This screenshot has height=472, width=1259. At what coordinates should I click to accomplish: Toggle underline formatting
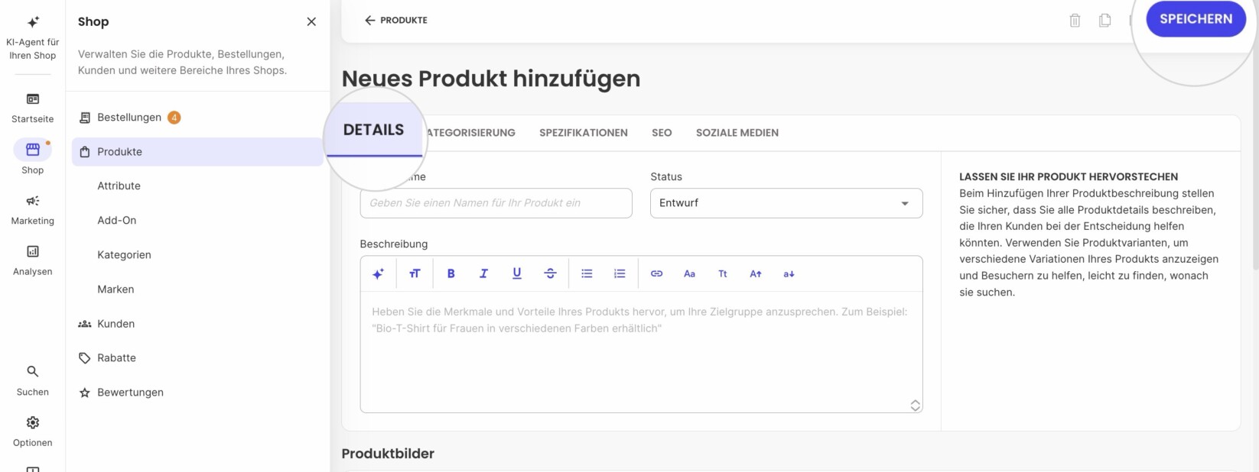pyautogui.click(x=517, y=273)
